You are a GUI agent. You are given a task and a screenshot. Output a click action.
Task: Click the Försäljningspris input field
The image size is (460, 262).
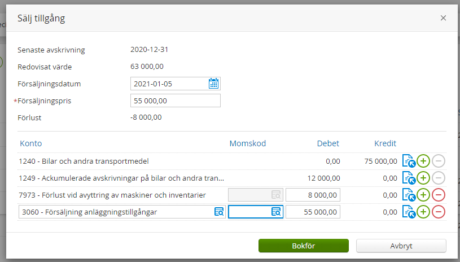click(x=175, y=101)
